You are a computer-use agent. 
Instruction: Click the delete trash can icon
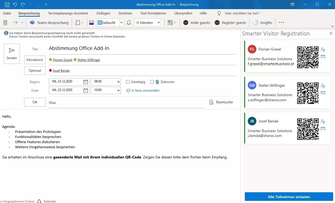coord(5,23)
